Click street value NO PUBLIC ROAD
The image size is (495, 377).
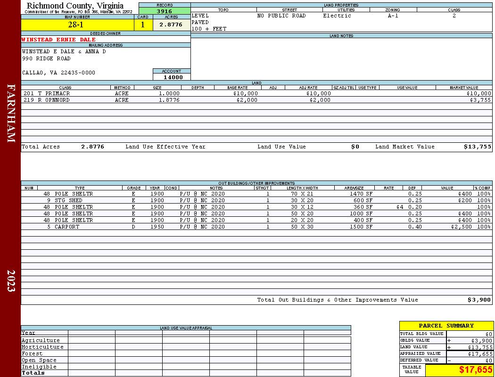281,16
